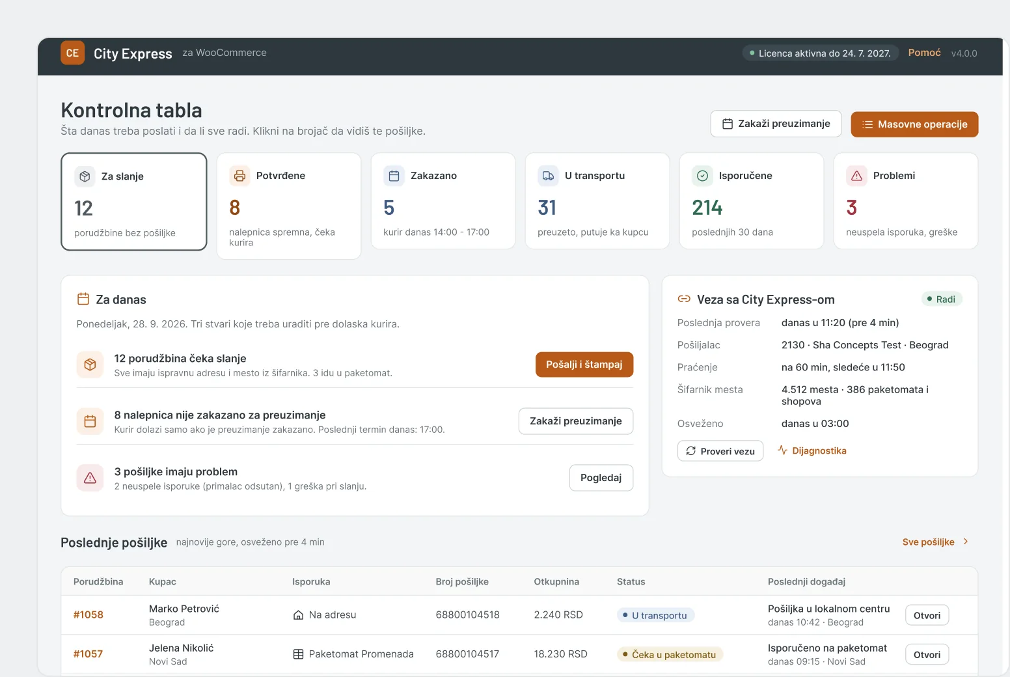The width and height of the screenshot is (1010, 677).
Task: Click the calendar icon beside Za danas heading
Action: click(83, 299)
